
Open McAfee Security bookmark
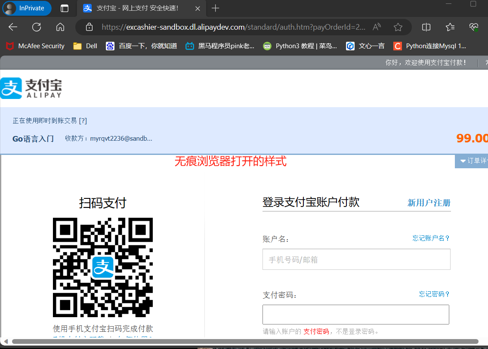(35, 46)
